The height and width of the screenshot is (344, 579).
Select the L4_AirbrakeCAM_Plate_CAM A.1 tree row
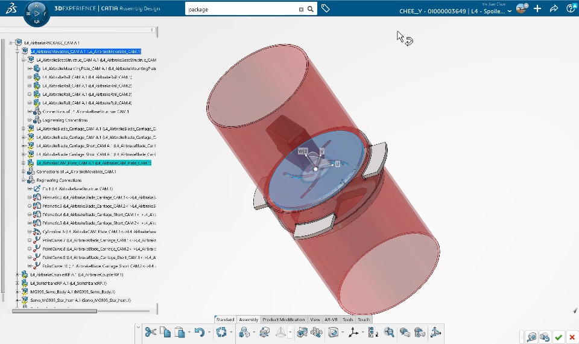coord(94,163)
